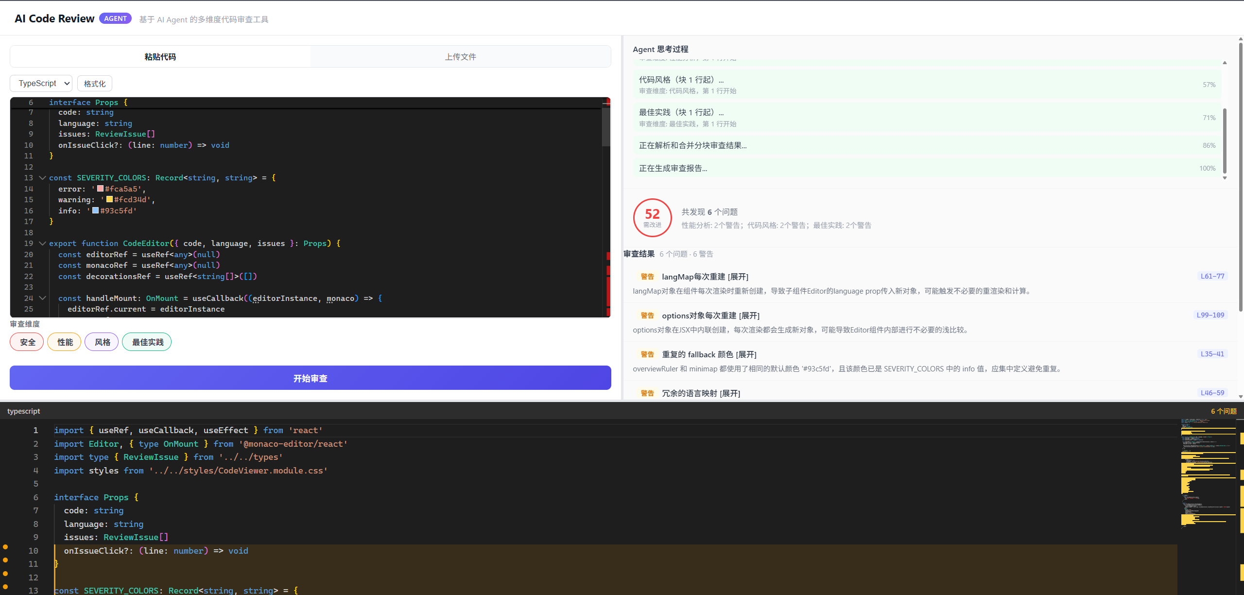
Task: Click line number 20 in top editor
Action: click(29, 254)
